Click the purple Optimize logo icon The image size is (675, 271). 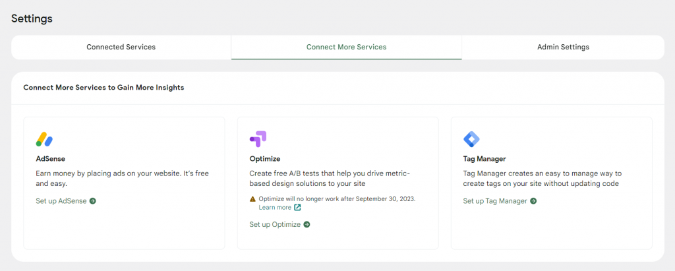pos(258,139)
